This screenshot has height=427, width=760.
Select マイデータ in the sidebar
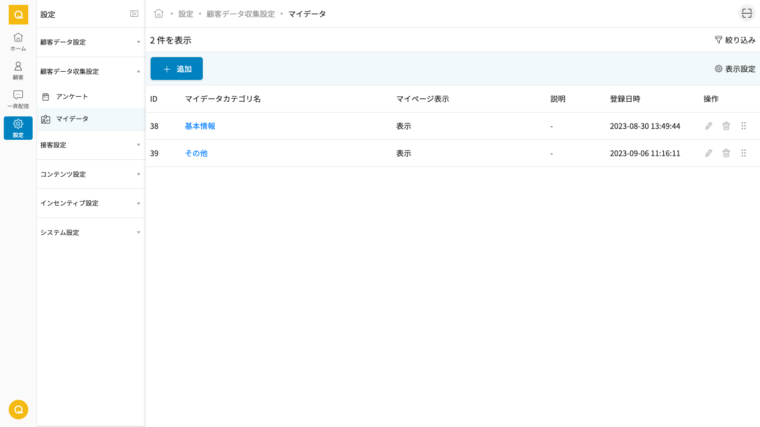(72, 119)
